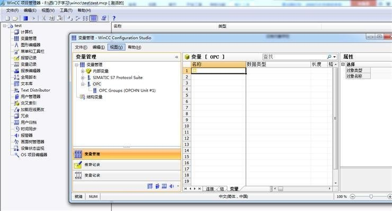Select 加载在线更改 in the project tree
The image size is (392, 211).
[x=32, y=110]
